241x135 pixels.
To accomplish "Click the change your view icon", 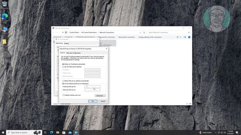I will pyautogui.click(x=178, y=37).
